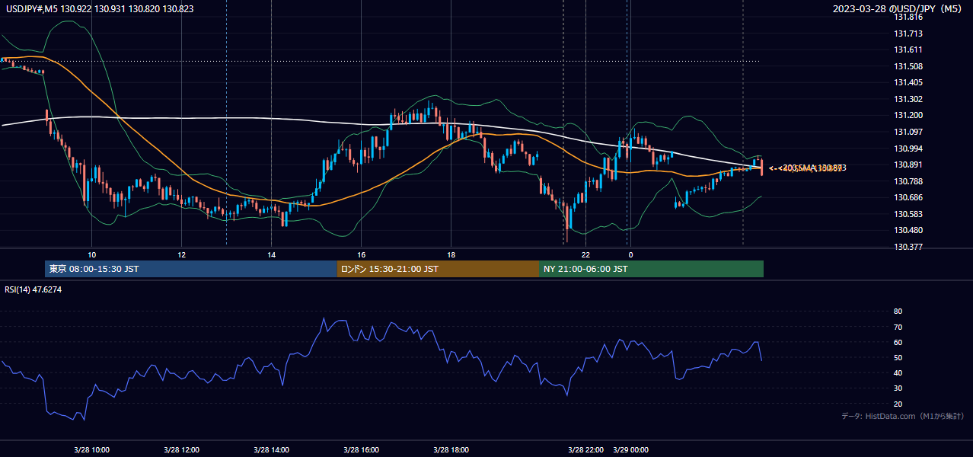Click the price axis value 130.788
This screenshot has width=973, height=457.
point(908,181)
